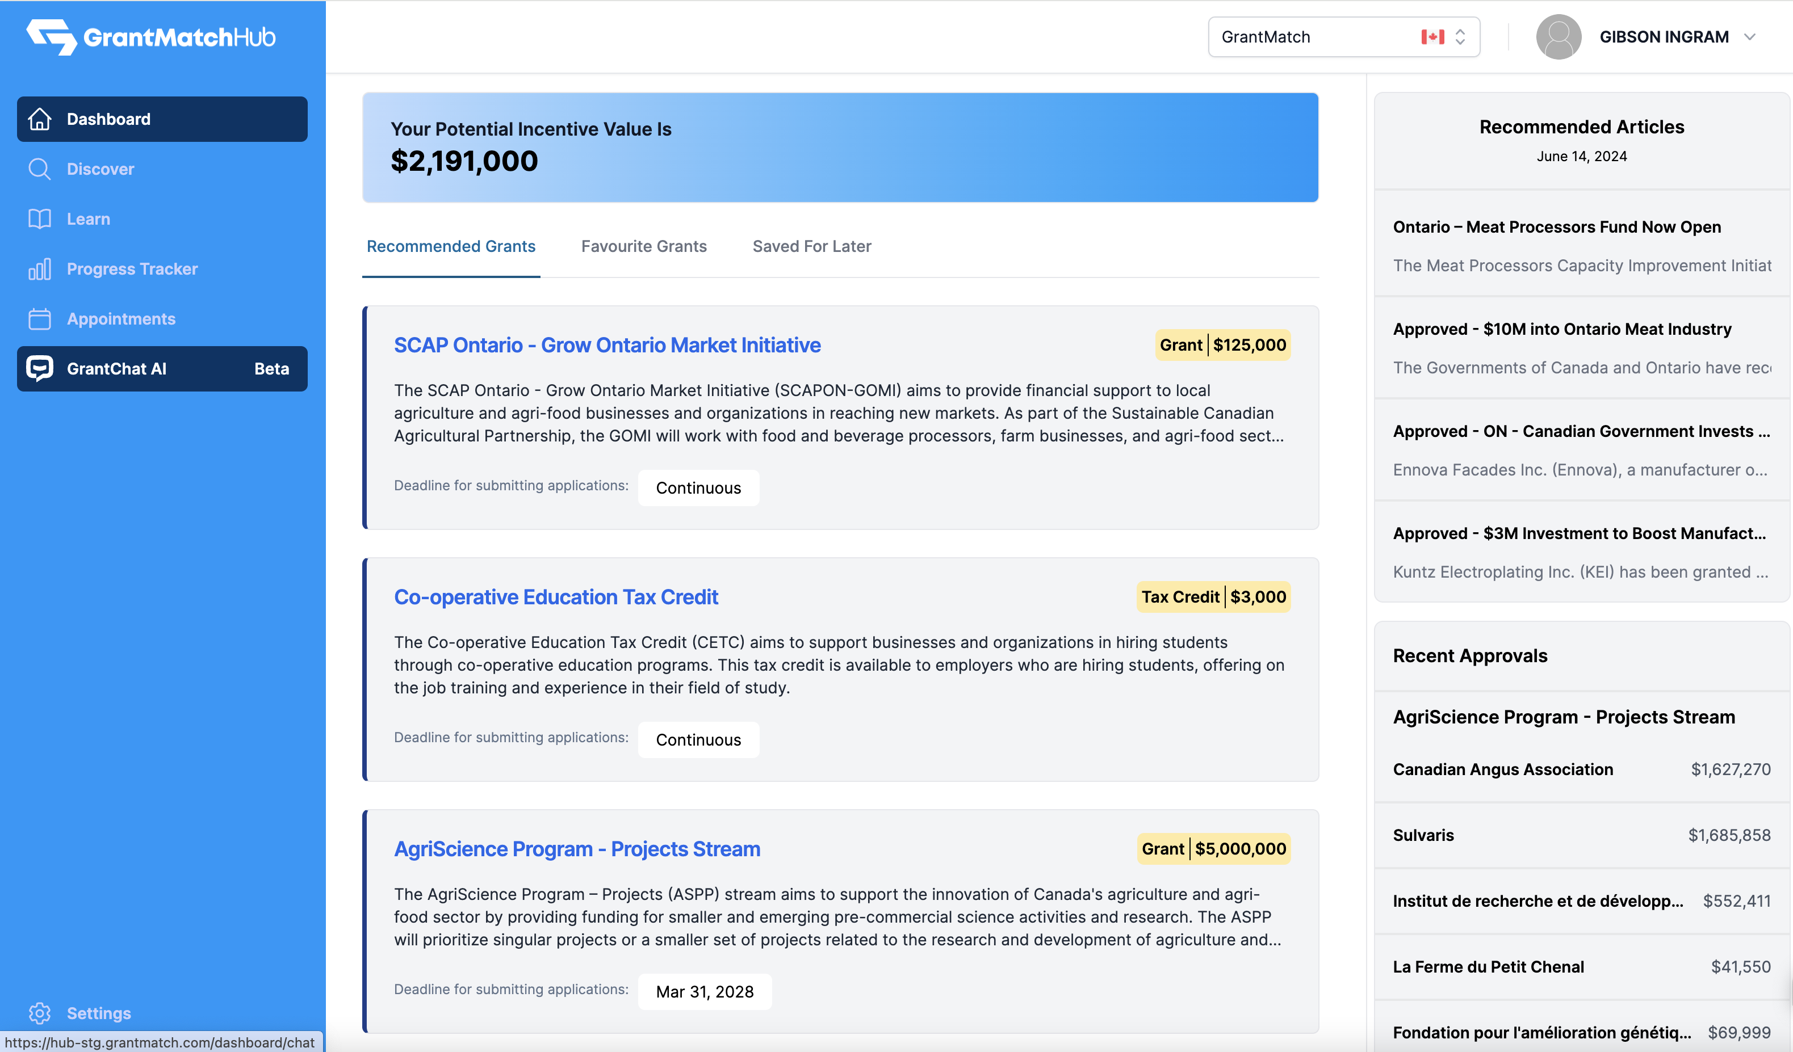The width and height of the screenshot is (1793, 1052).
Task: Expand the Gibson Ingram account chevron
Action: [1750, 37]
